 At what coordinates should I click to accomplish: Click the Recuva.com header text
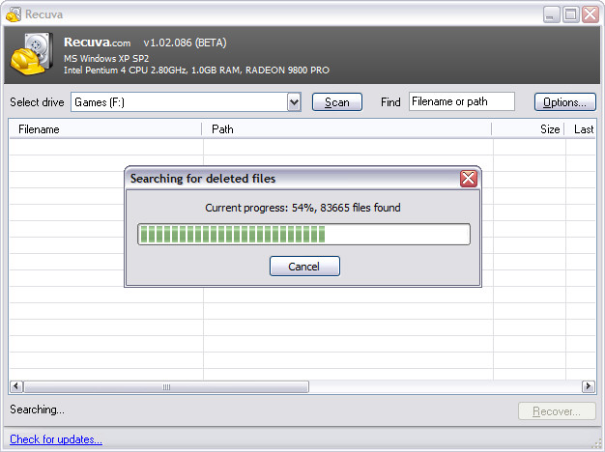point(98,42)
